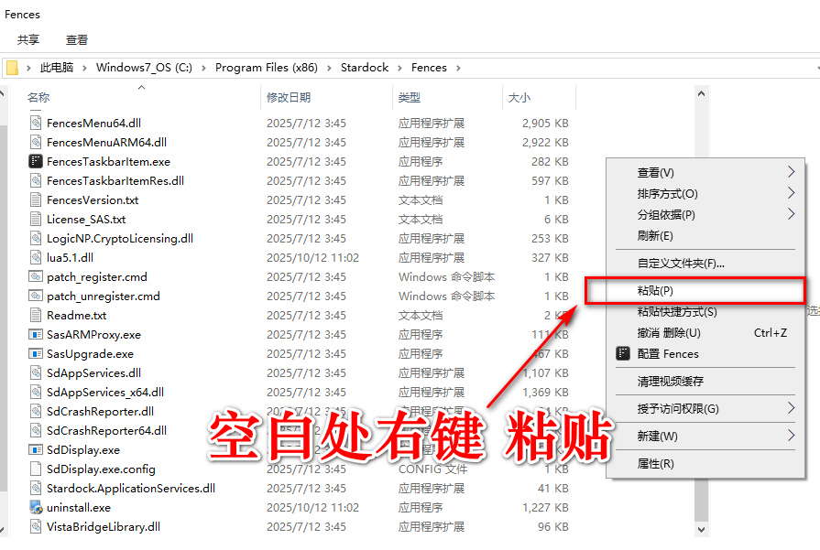Expand the 查看(V) submenu arrow

tap(791, 172)
